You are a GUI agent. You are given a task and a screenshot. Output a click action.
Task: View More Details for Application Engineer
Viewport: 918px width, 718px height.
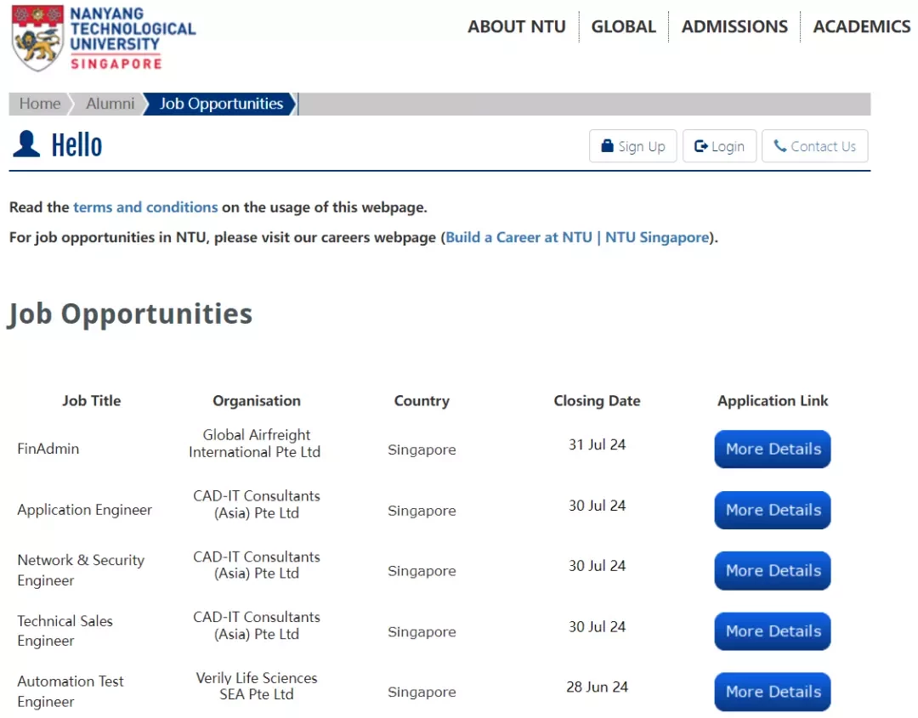point(773,510)
